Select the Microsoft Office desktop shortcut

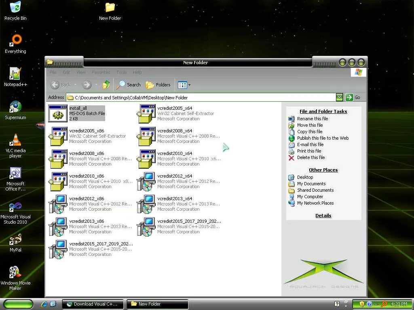click(15, 179)
